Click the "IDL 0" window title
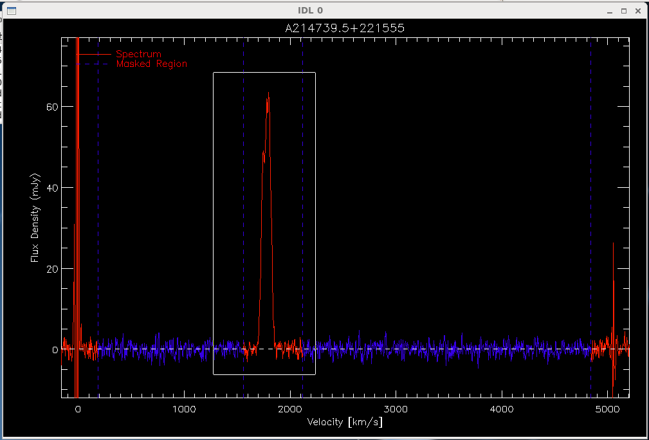Viewport: 649px width, 440px height. point(311,11)
